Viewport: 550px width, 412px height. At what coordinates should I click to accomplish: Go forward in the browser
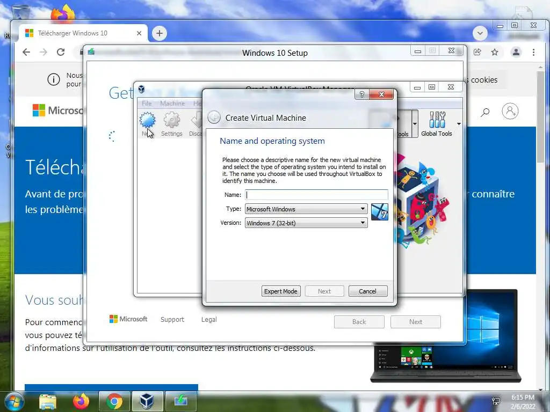point(44,52)
